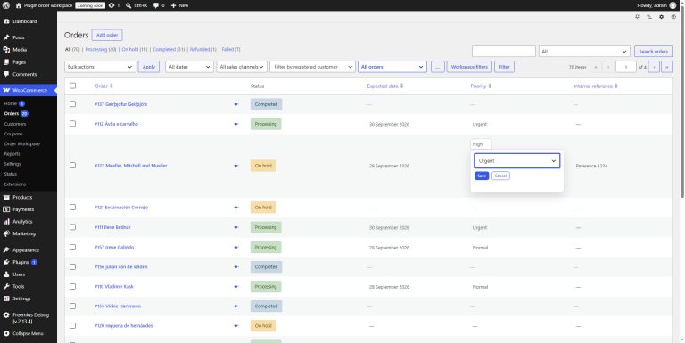Tick the checkbox for order #112
The height and width of the screenshot is (343, 685).
(72, 124)
